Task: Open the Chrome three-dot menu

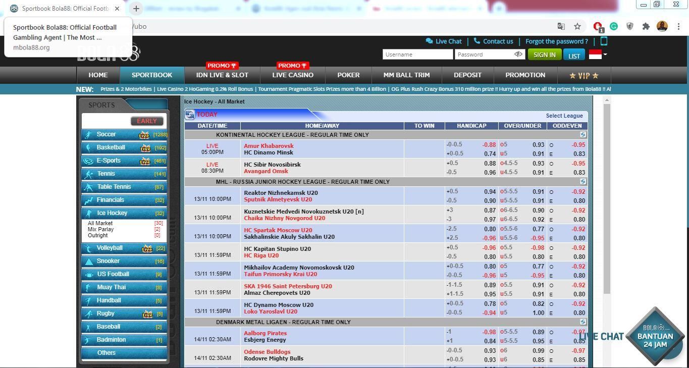Action: (x=678, y=26)
